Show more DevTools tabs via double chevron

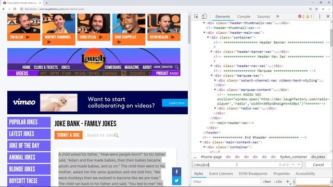point(277,16)
